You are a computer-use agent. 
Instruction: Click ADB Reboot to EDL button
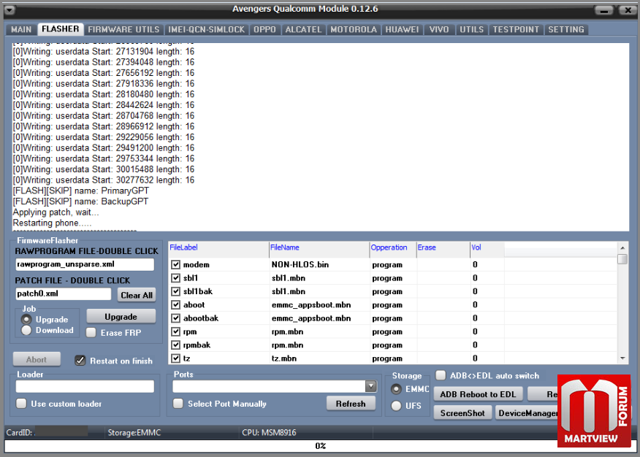point(478,394)
